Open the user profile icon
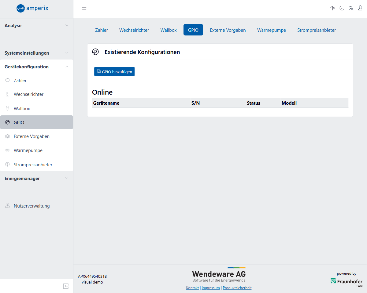Image resolution: width=367 pixels, height=293 pixels. click(360, 8)
